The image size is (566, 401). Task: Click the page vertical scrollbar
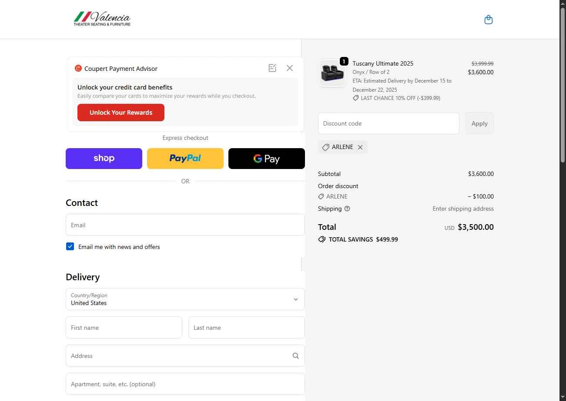(563, 85)
